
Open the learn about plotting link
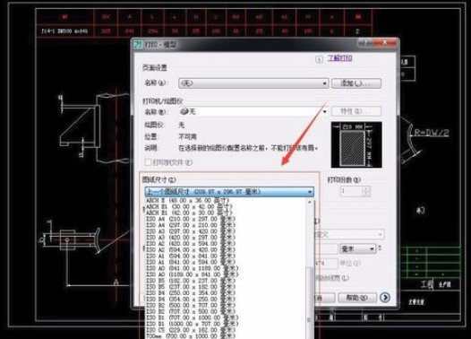pos(339,58)
